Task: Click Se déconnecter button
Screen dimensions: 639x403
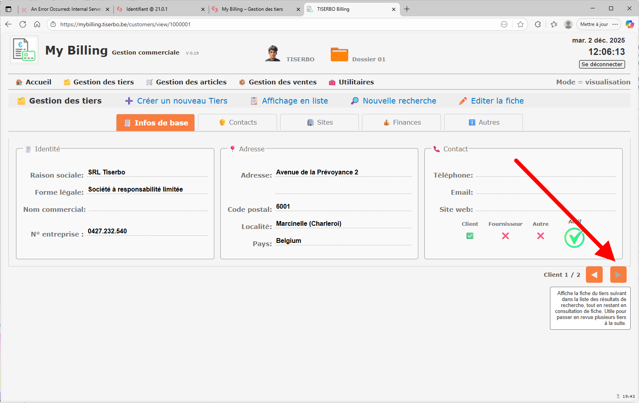Action: [602, 64]
